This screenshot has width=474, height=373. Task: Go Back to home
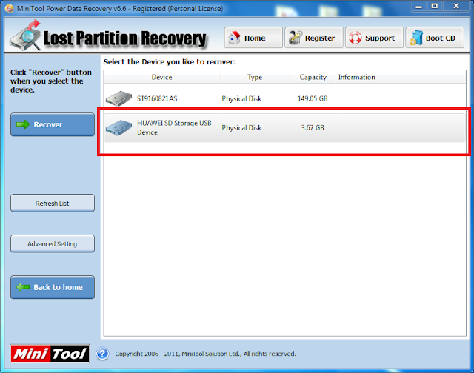pos(53,287)
